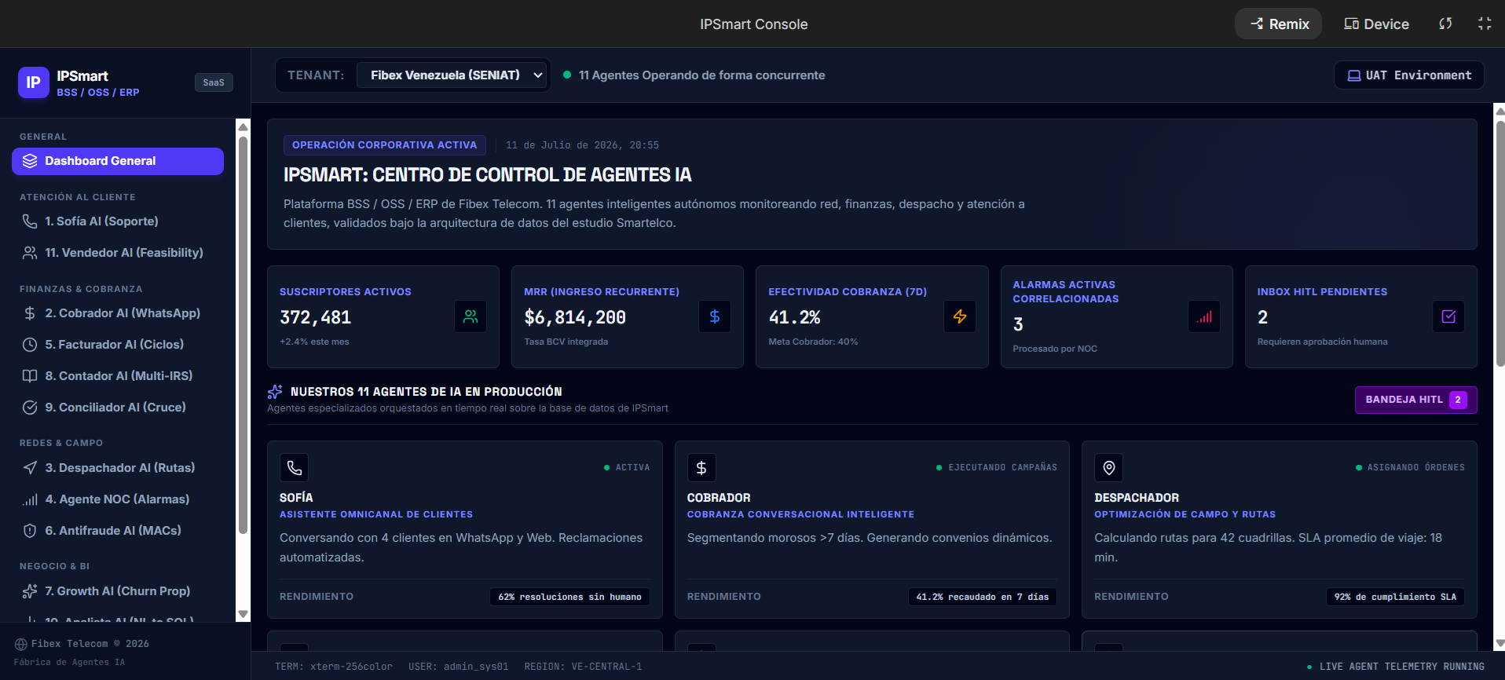
Task: Click the UAT Environment button
Action: point(1409,75)
